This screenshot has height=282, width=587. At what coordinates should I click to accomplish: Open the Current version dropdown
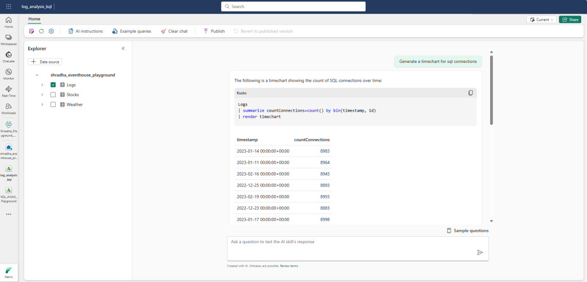(x=541, y=19)
